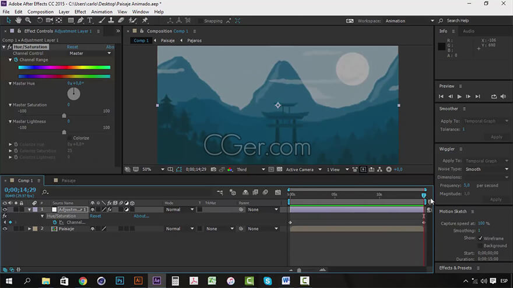Jump to first frame in Preview

click(441, 97)
